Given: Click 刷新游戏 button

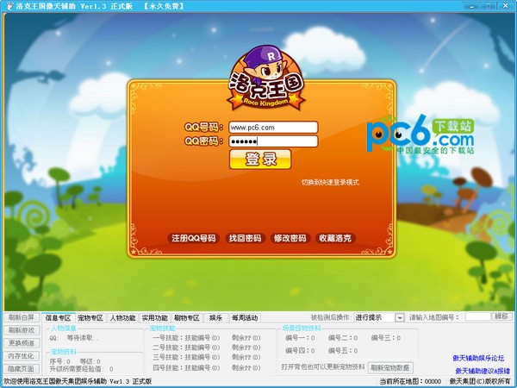Looking at the screenshot, I should click(x=22, y=330).
